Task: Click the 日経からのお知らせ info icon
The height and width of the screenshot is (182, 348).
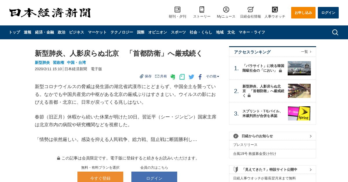Action: click(236, 136)
